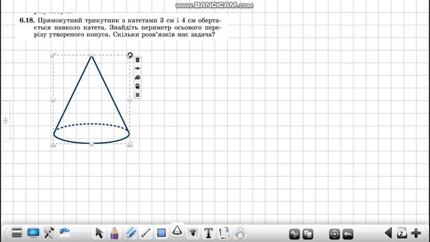Delete the cone with trash icon

tap(138, 60)
